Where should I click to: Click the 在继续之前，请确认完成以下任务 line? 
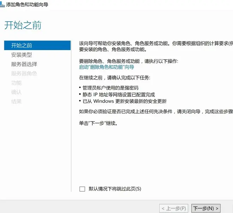pyautogui.click(x=115, y=78)
